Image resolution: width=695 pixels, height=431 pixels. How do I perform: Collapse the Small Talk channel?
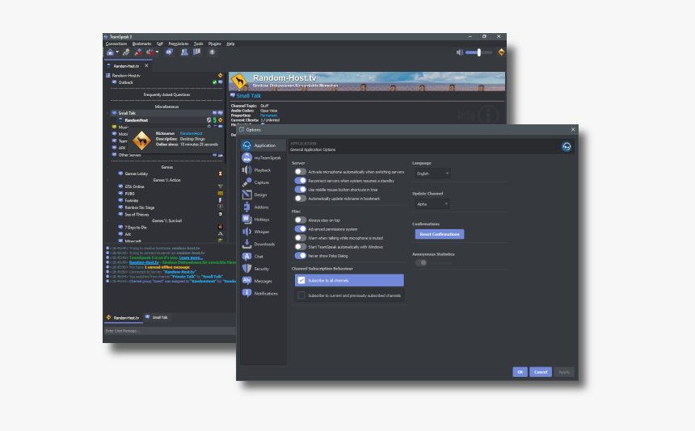[x=107, y=113]
